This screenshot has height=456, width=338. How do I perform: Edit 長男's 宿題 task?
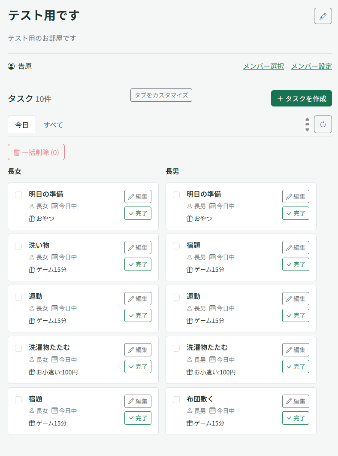click(x=296, y=247)
